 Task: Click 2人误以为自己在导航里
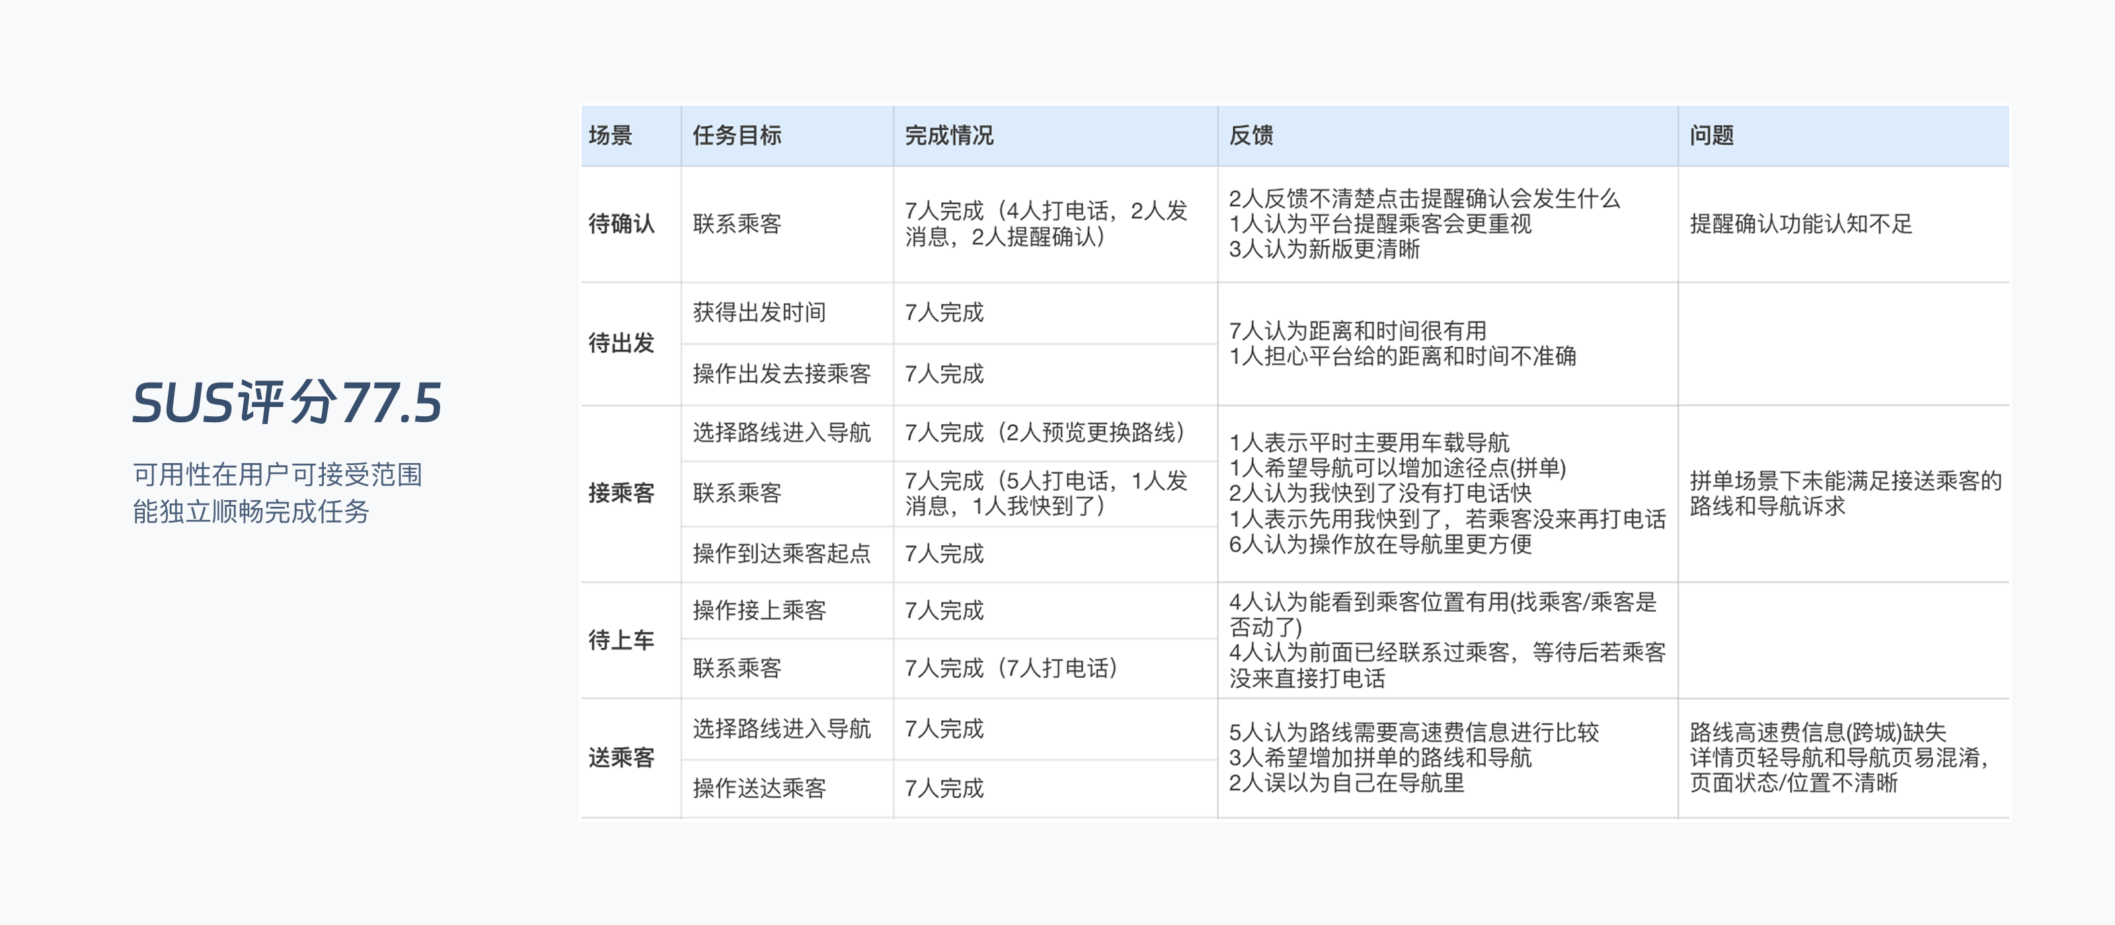click(x=1346, y=783)
